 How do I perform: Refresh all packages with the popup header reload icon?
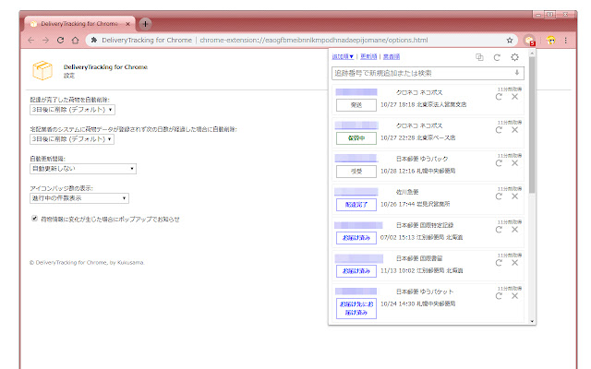497,57
